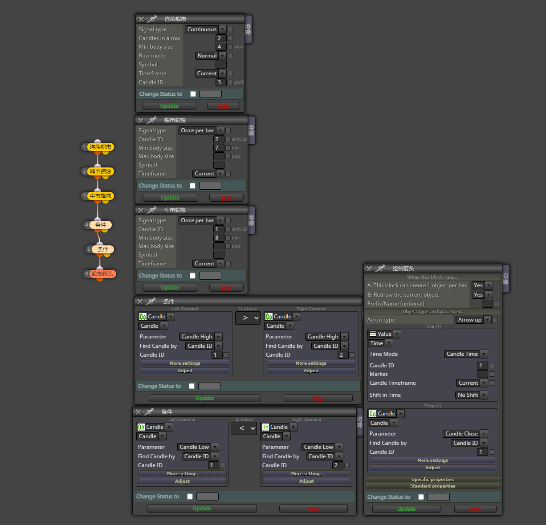Screen dimensions: 546x525
Task: Open the Arrow up type dropdown
Action: (x=473, y=320)
